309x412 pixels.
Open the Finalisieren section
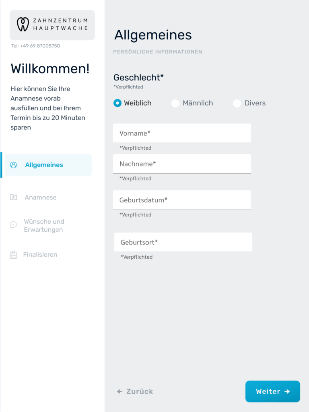pos(40,255)
